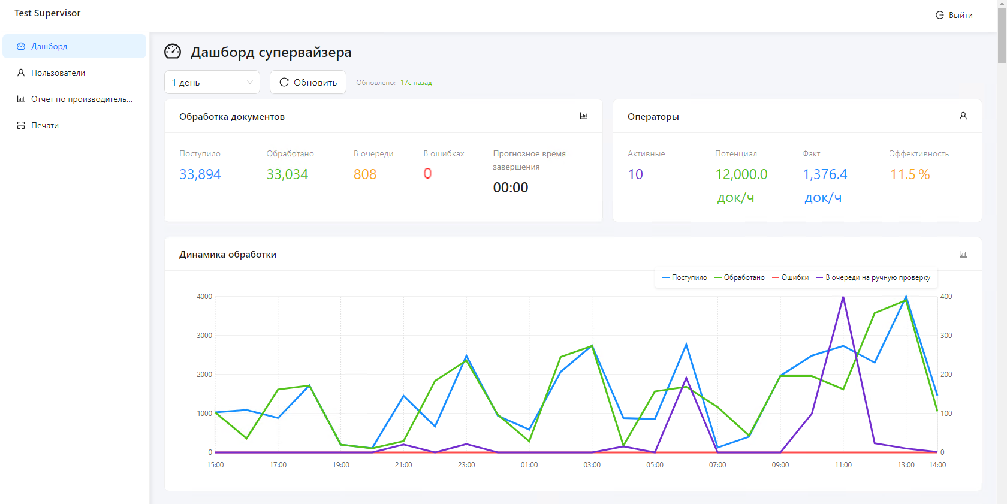Toggle the Поступило series in chart legend
The image size is (1007, 504).
685,277
